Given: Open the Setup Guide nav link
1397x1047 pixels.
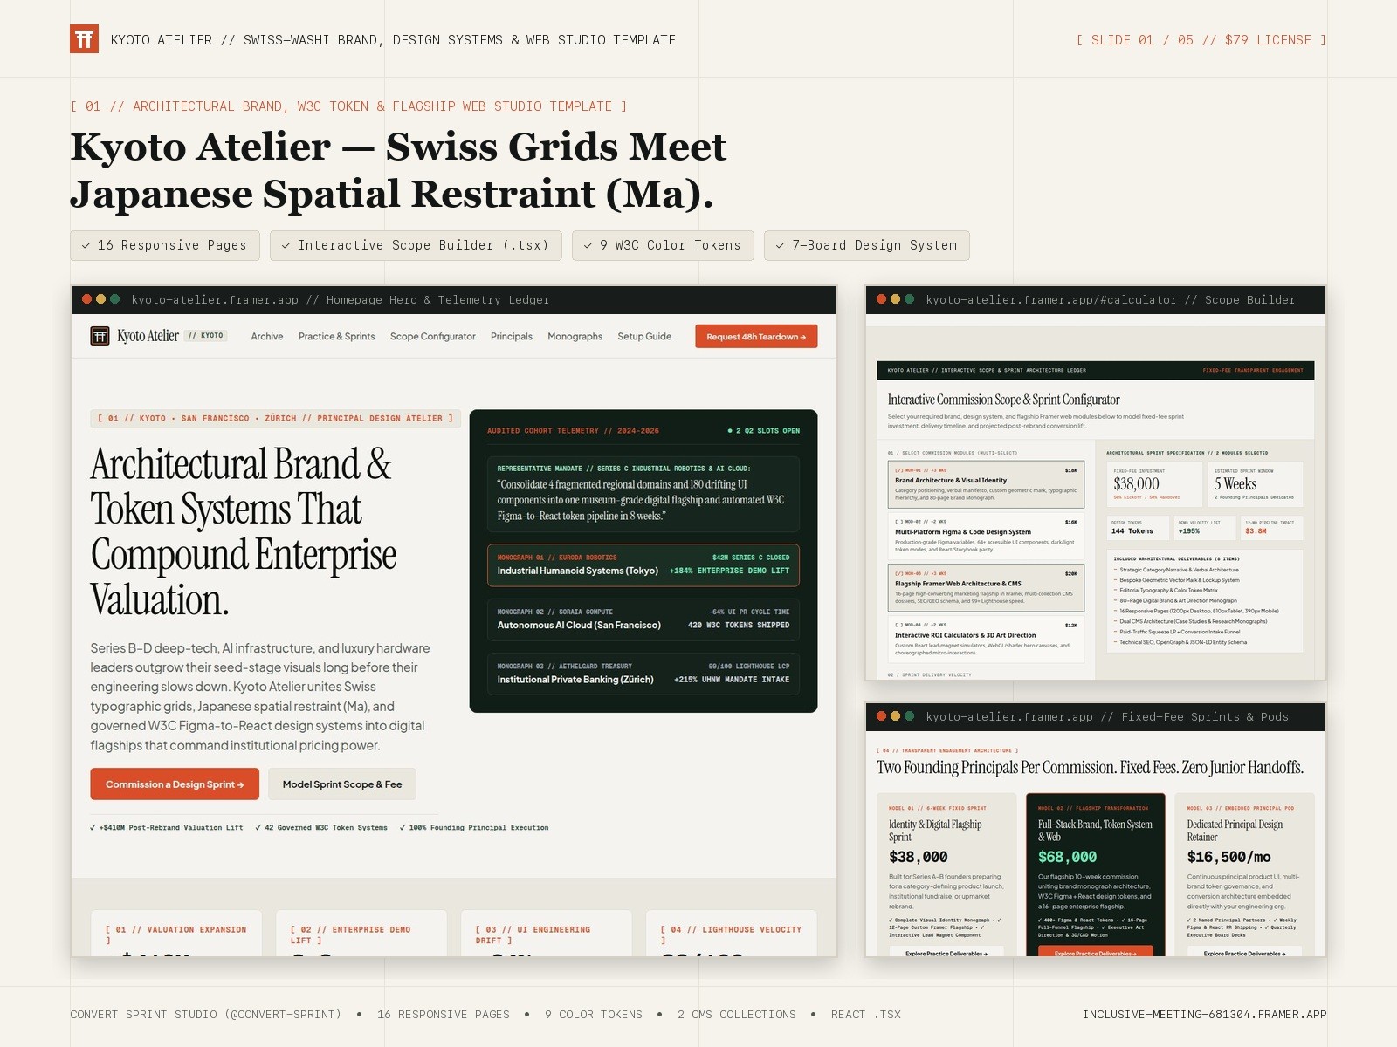Looking at the screenshot, I should pyautogui.click(x=644, y=337).
